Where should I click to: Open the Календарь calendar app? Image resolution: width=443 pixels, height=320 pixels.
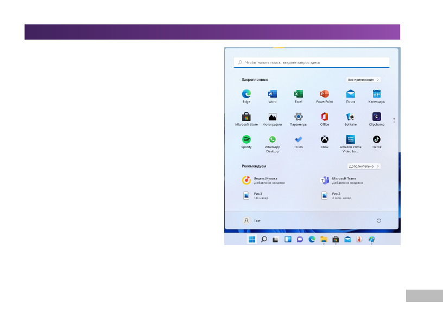coord(376,94)
